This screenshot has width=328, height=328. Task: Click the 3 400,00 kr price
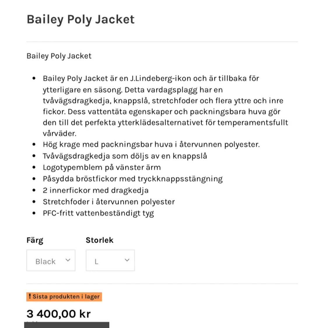click(x=59, y=314)
